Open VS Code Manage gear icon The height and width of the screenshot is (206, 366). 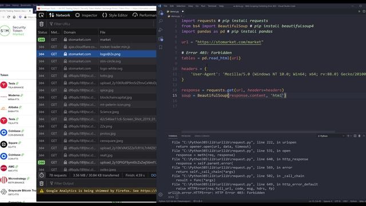(x=161, y=195)
